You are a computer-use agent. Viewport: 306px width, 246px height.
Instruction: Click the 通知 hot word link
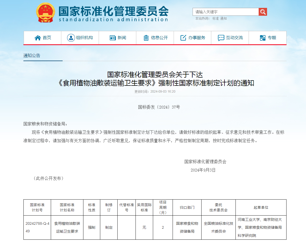pos(223,18)
